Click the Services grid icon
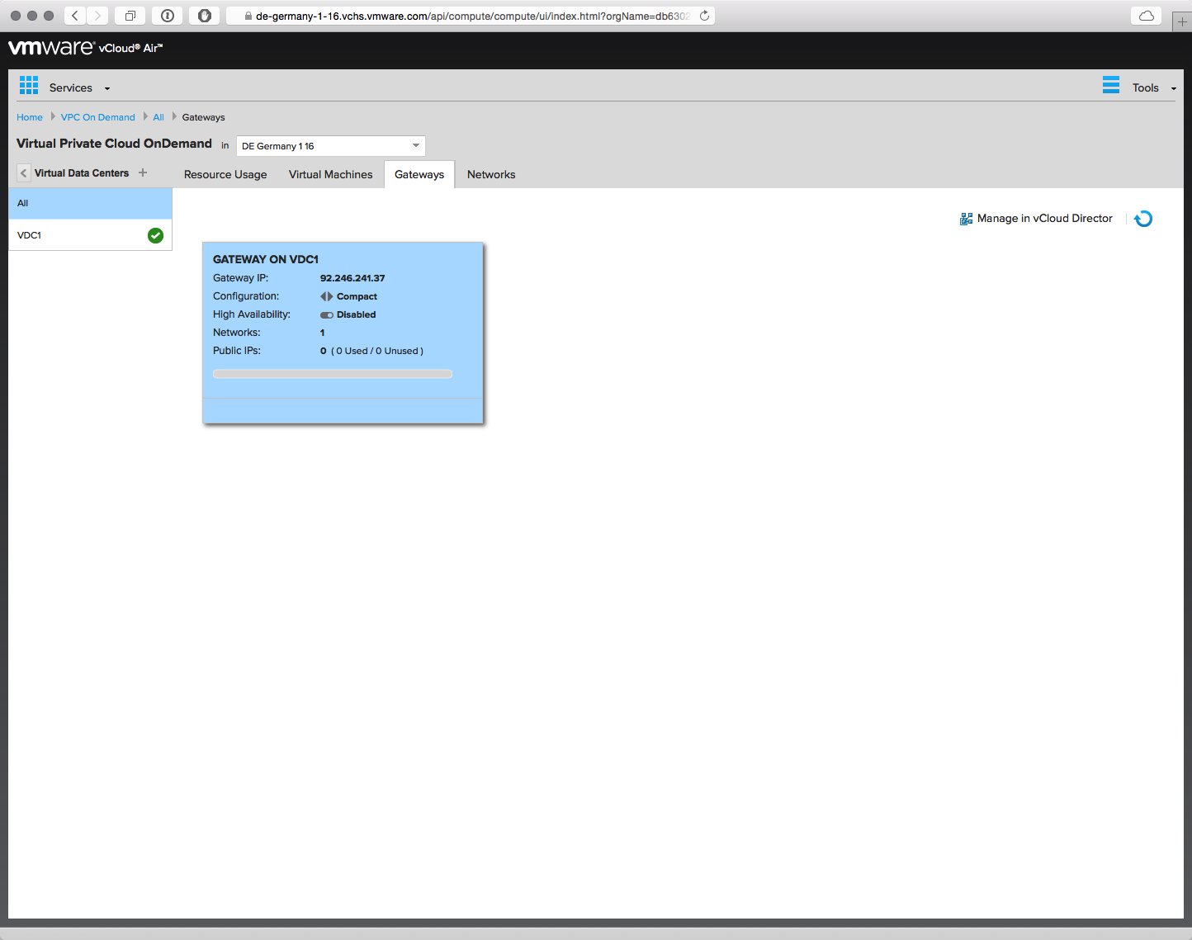Image resolution: width=1192 pixels, height=940 pixels. click(x=29, y=85)
